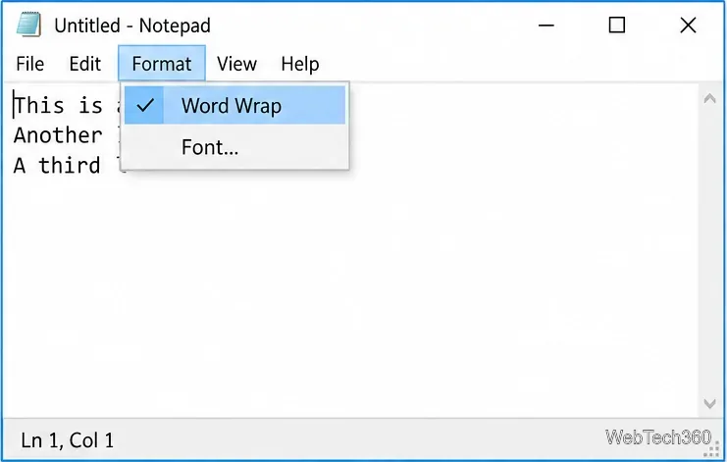Click the text line starting 'Another'

(x=66, y=135)
